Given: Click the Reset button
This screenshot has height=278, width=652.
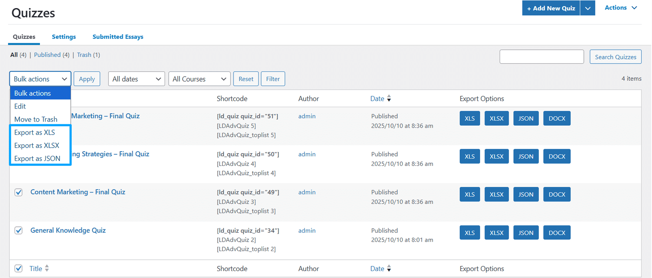Looking at the screenshot, I should (x=246, y=79).
